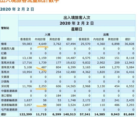Select the value 3,057 in 港澳客輪碼頭 row
139x117 pixels.
(x=28, y=105)
